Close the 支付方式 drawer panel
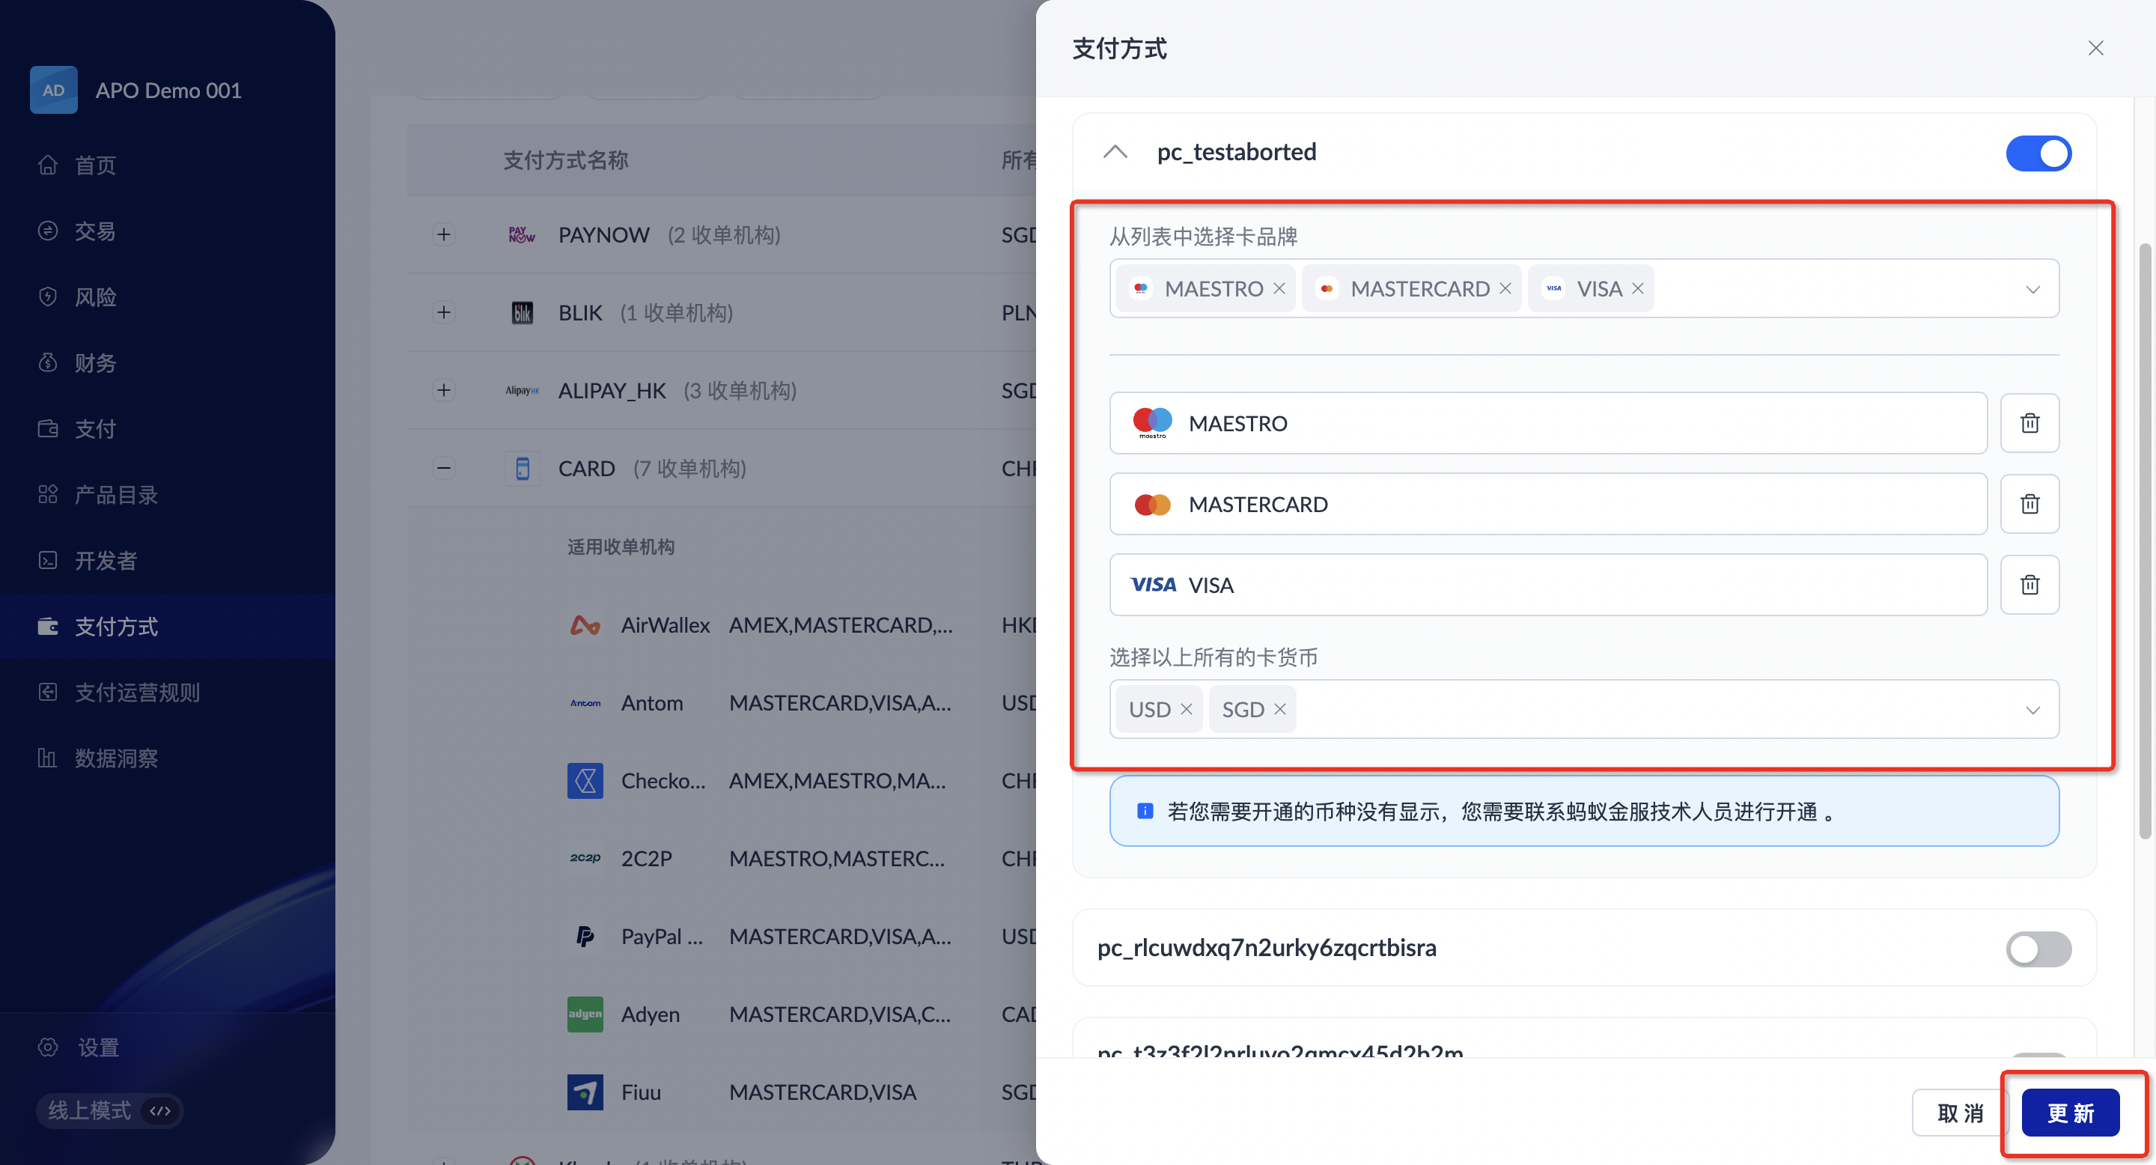Screen dimensions: 2156x1165 (x=2095, y=49)
